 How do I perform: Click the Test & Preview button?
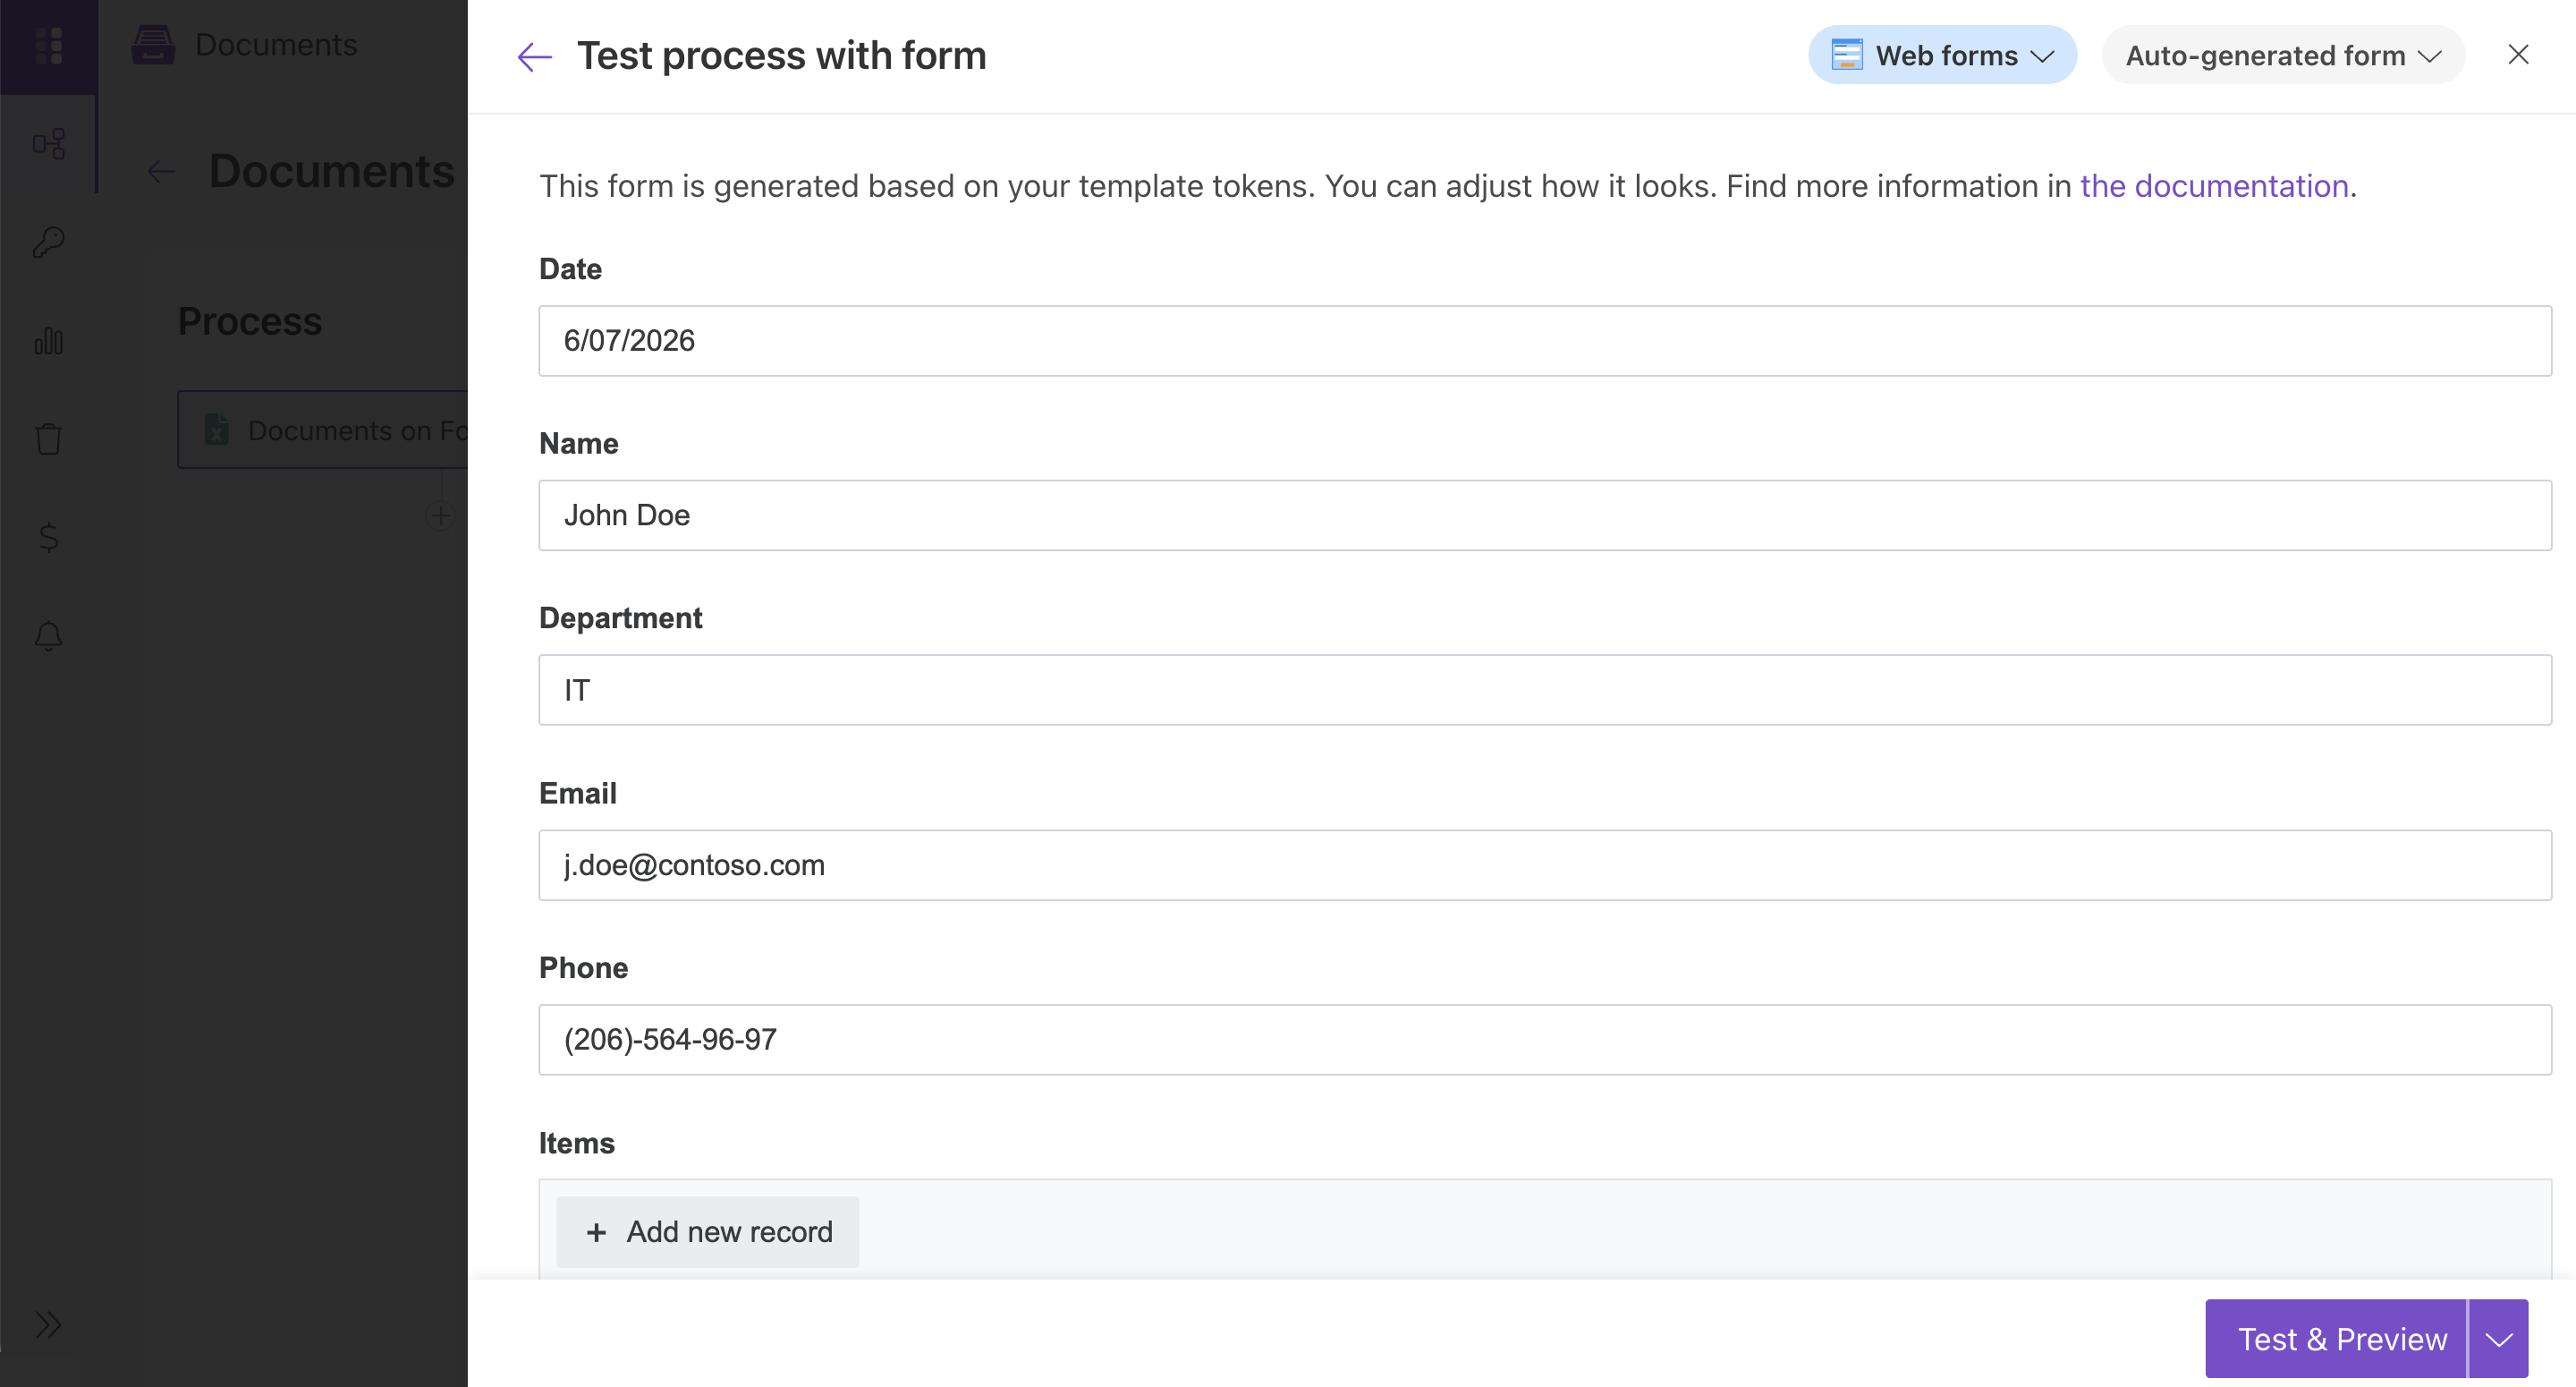2336,1339
